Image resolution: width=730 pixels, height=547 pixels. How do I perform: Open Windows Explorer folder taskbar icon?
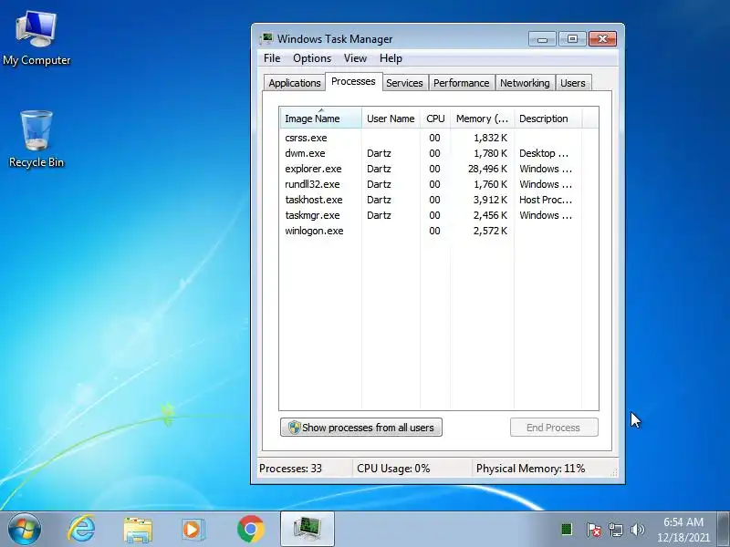[x=138, y=530]
